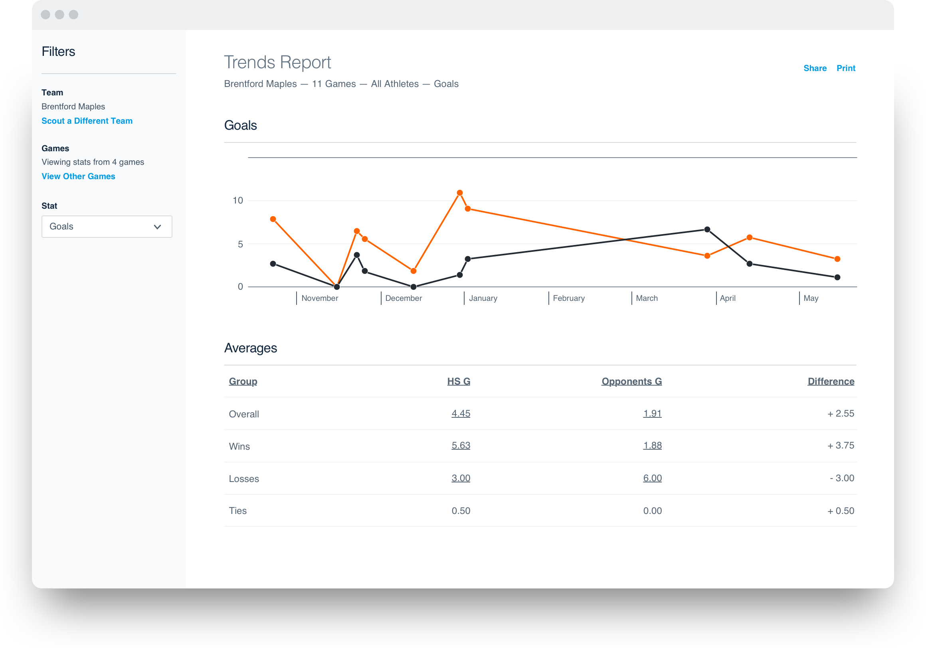Sort by HS G column header
Viewport: 926px width, 648px height.
[x=459, y=381]
